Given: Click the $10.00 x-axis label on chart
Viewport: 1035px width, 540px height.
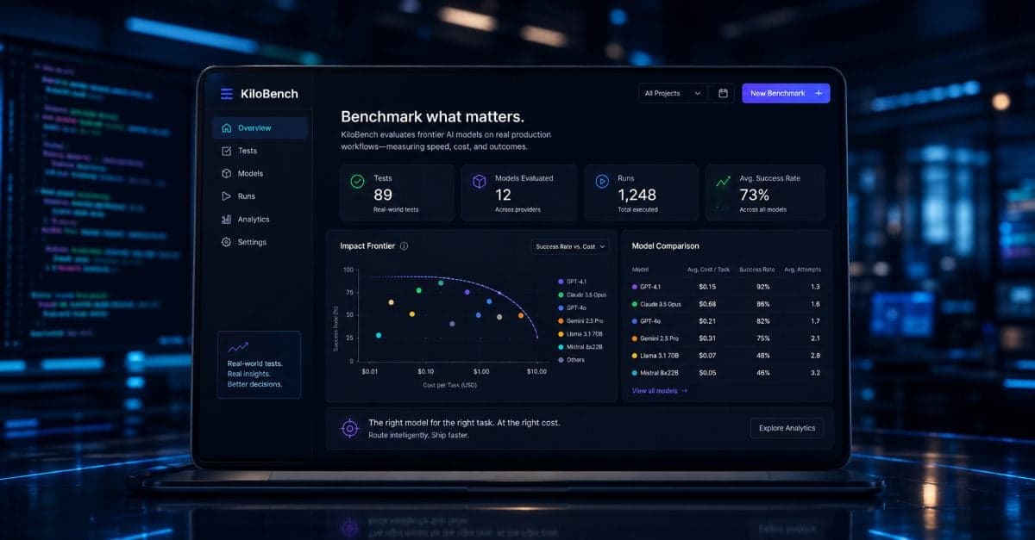Looking at the screenshot, I should [536, 371].
